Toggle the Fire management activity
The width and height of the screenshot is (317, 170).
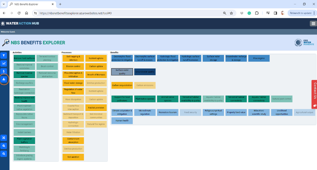tap(24, 124)
